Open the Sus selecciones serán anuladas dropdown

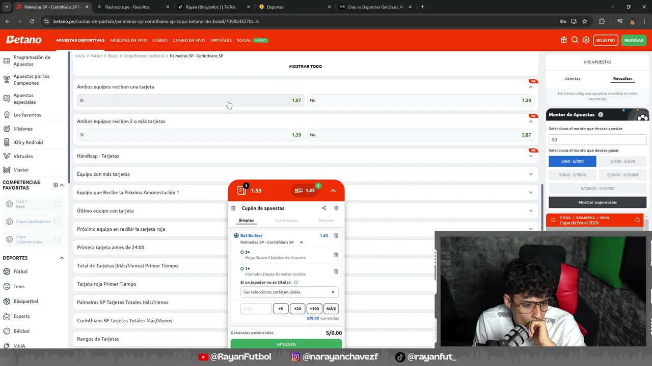pos(289,292)
